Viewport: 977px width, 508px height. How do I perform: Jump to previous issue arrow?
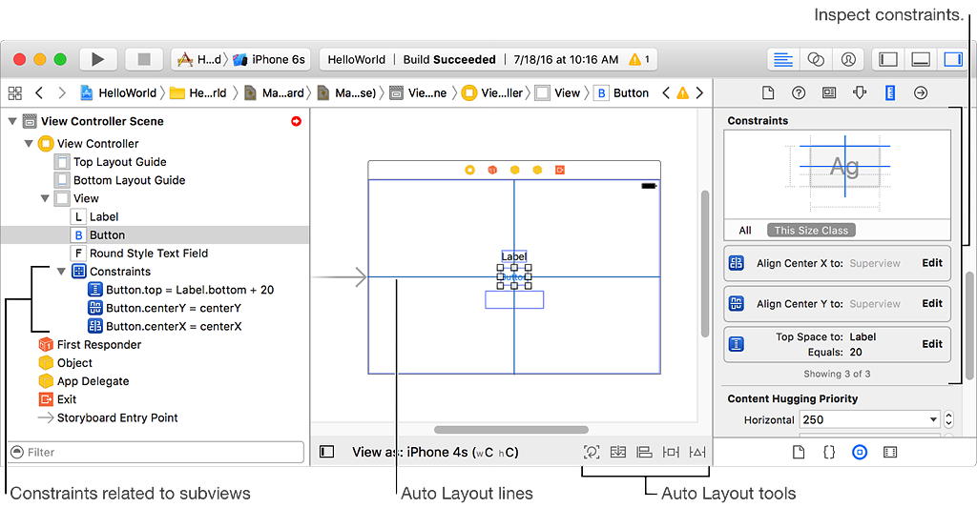coord(666,93)
